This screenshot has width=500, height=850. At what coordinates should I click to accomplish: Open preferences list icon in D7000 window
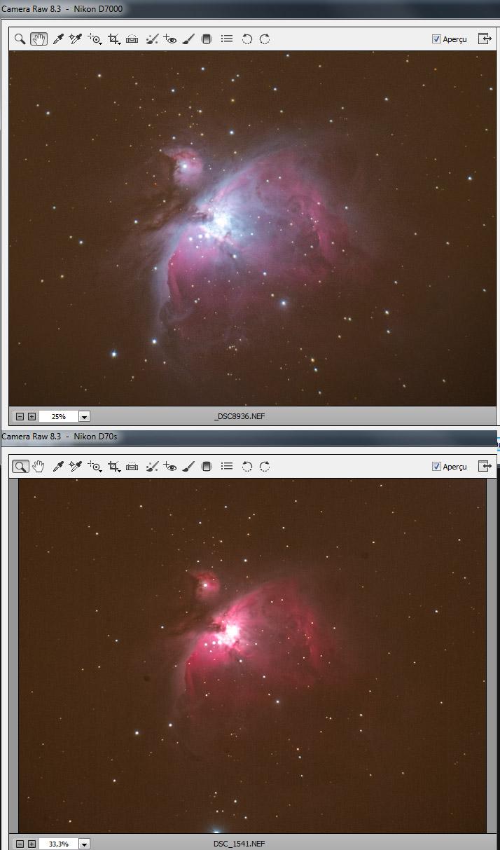[x=226, y=39]
